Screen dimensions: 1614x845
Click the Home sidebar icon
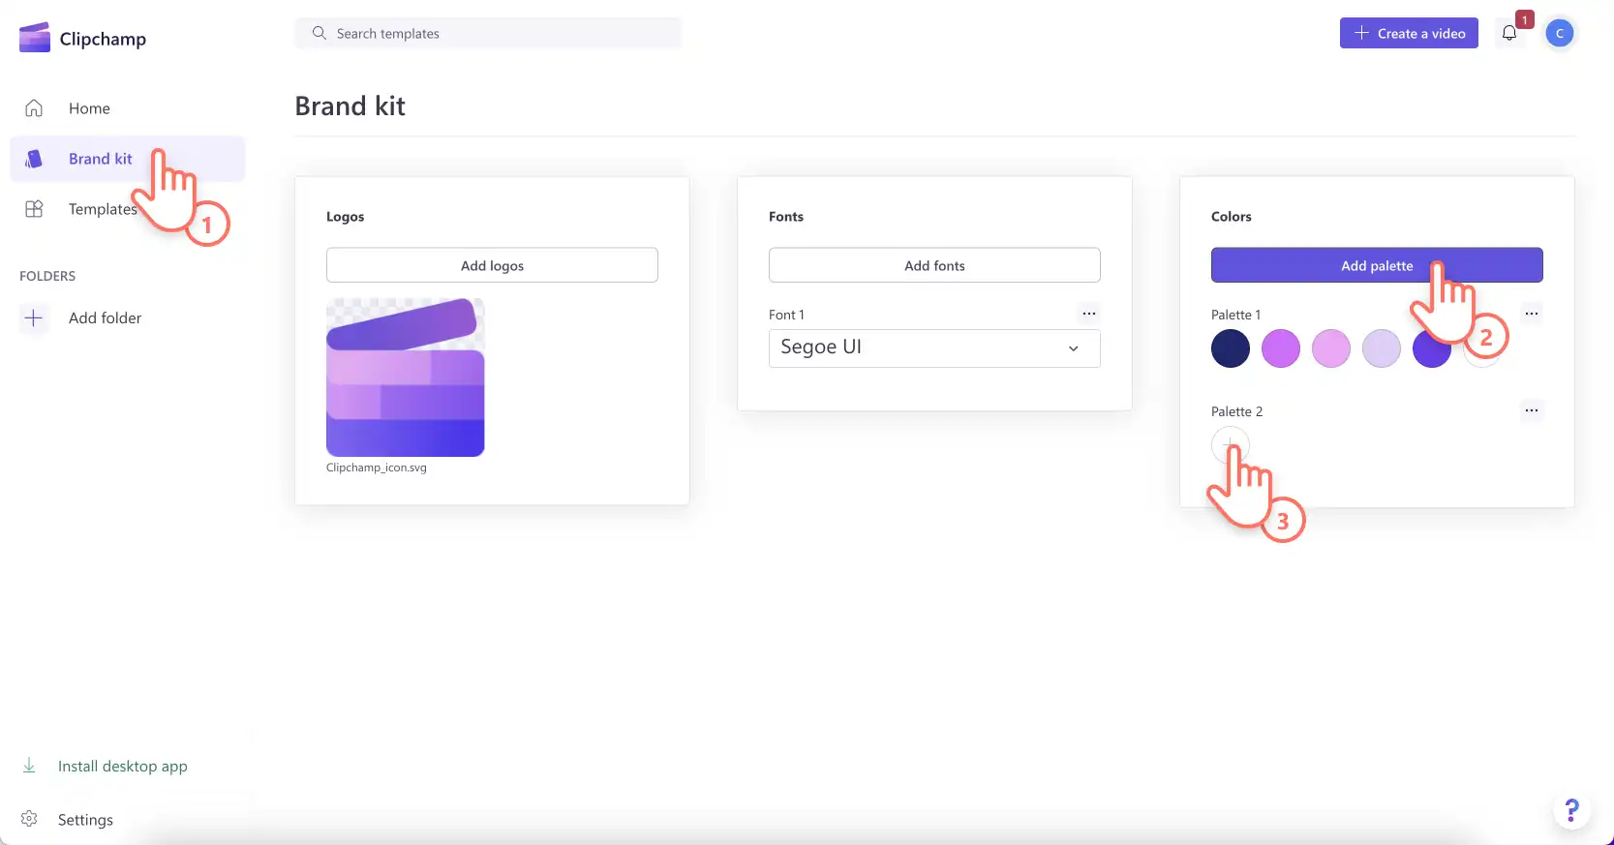click(x=34, y=108)
